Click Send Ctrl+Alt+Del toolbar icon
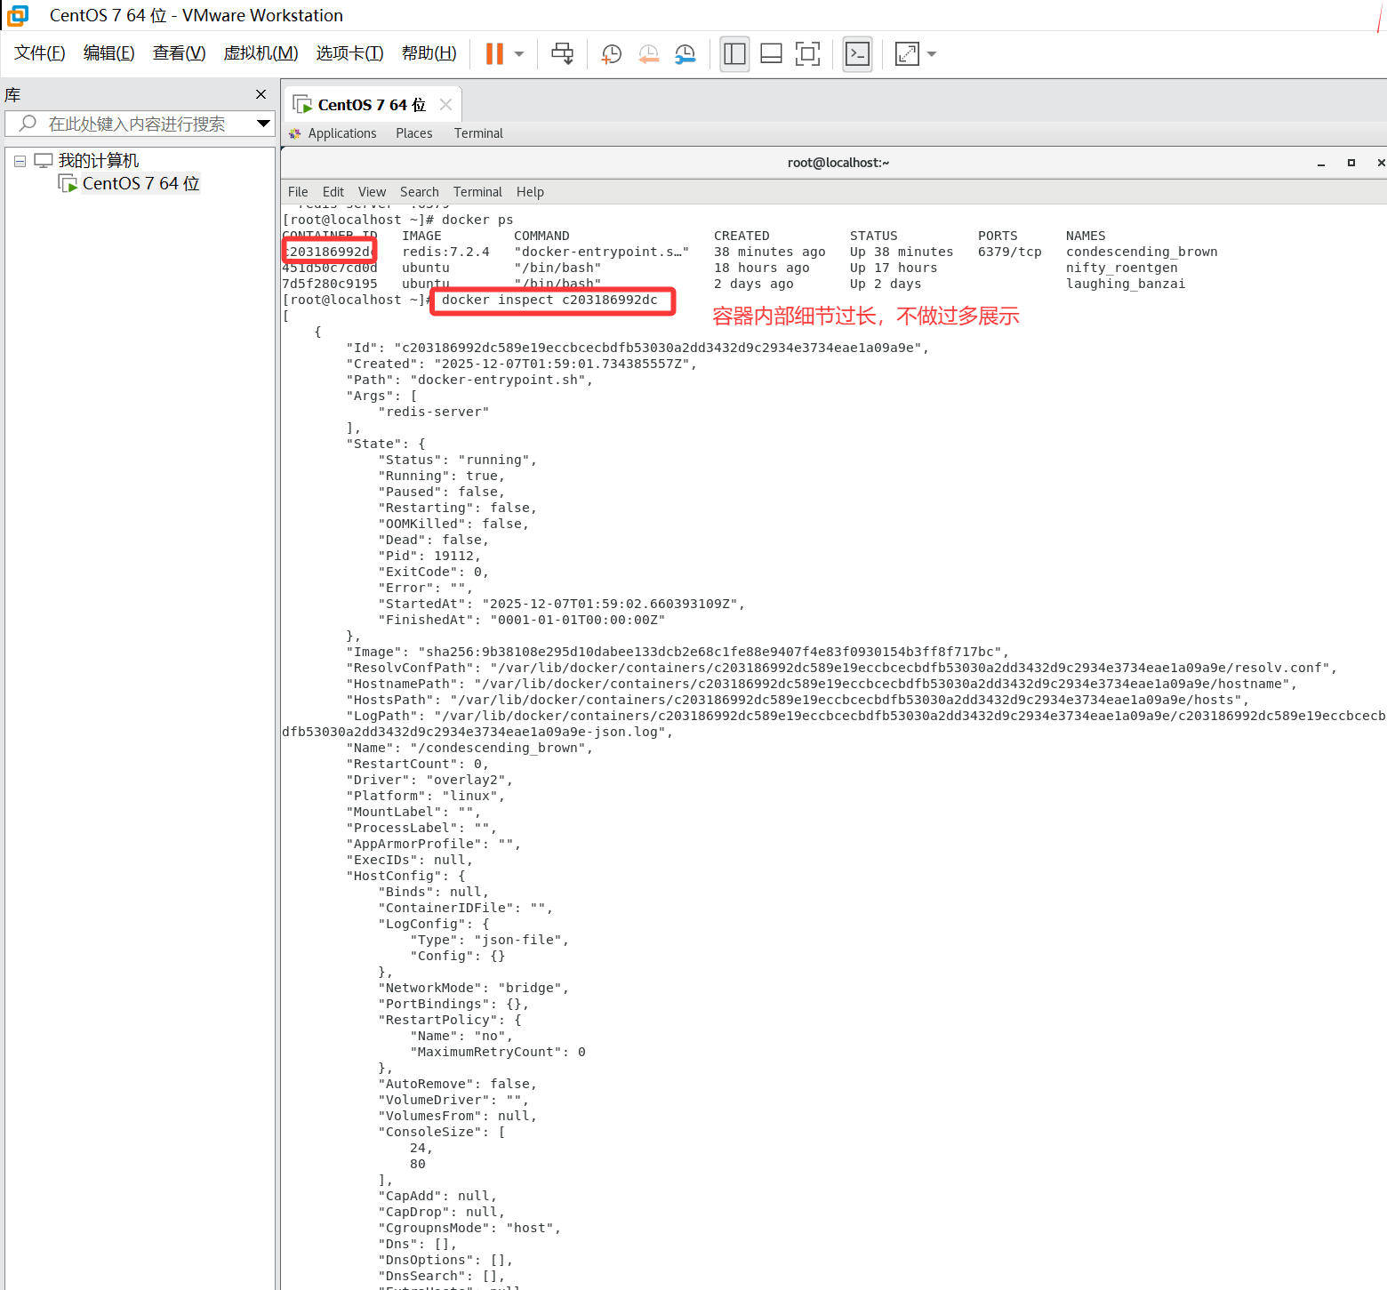 click(x=562, y=54)
